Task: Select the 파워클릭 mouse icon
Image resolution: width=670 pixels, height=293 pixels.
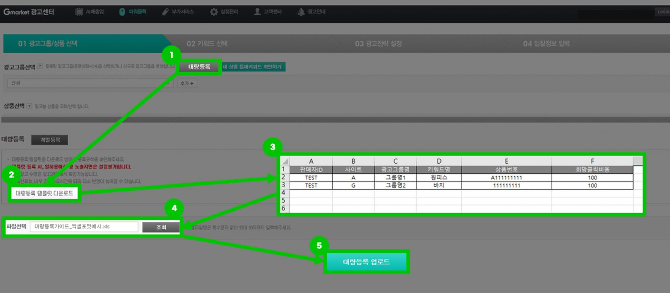Action: 122,12
